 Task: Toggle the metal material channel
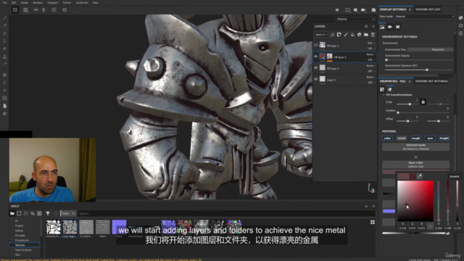pyautogui.click(x=402, y=138)
